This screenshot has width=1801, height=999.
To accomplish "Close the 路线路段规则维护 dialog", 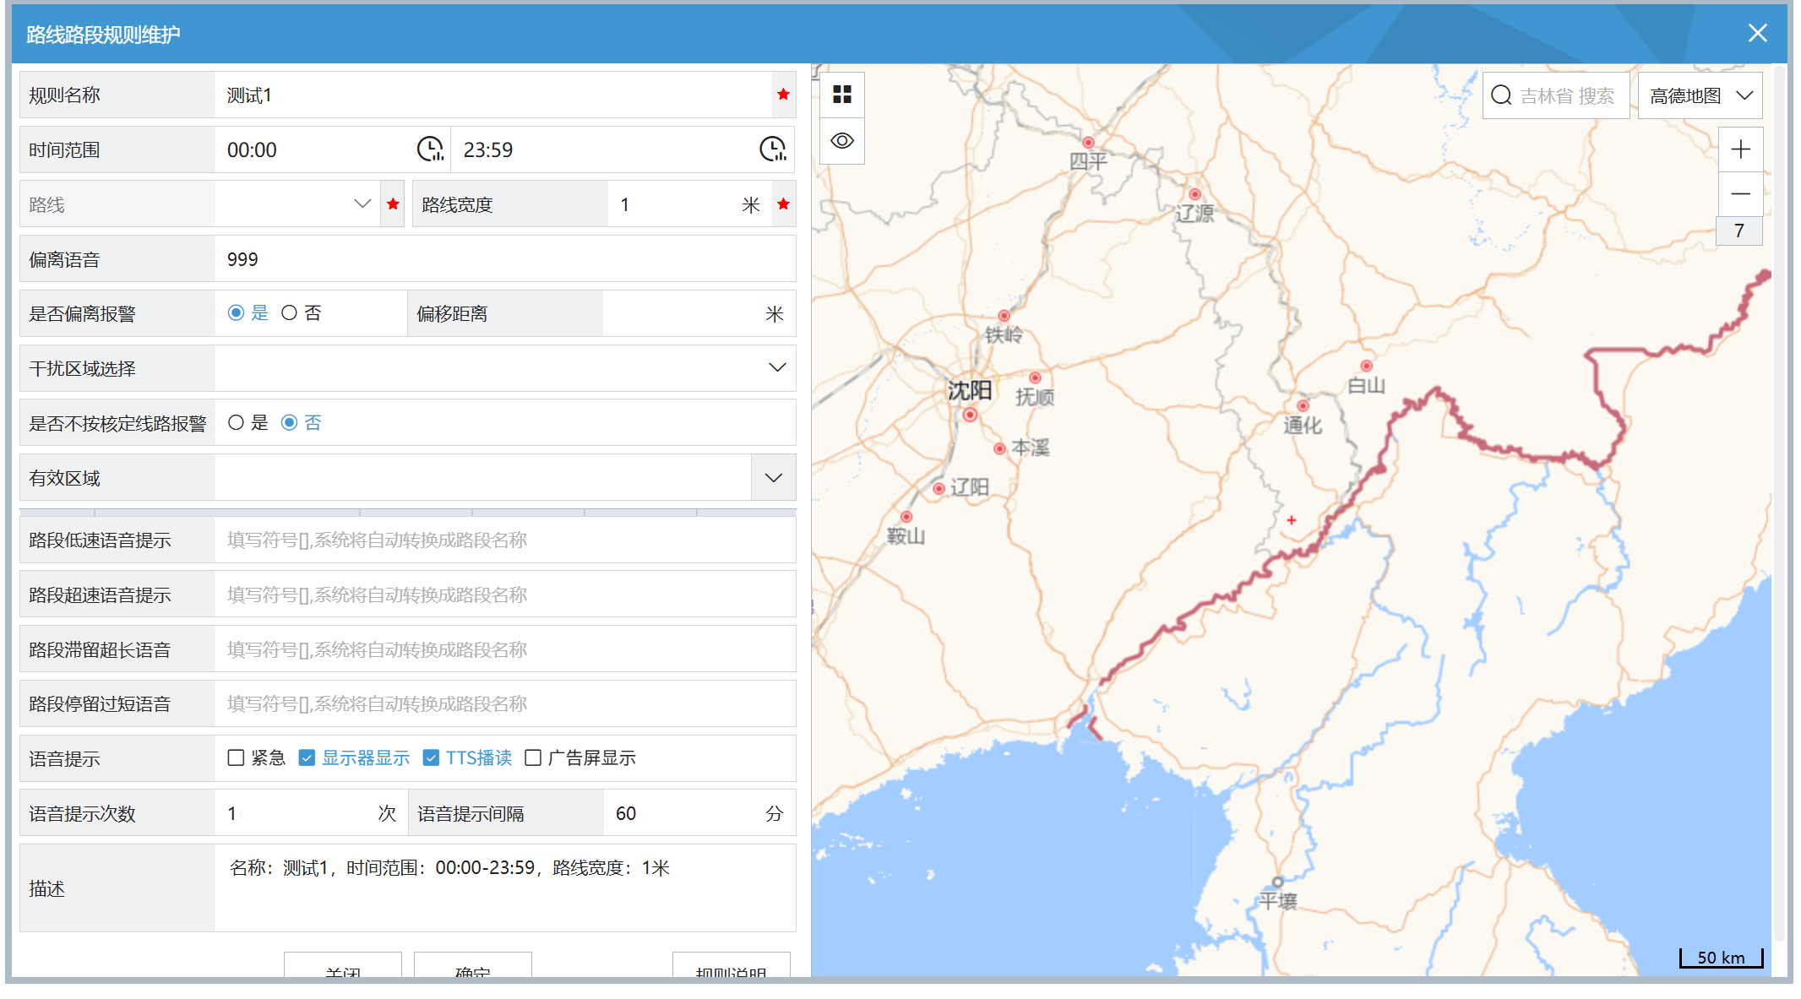I will pyautogui.click(x=1757, y=33).
